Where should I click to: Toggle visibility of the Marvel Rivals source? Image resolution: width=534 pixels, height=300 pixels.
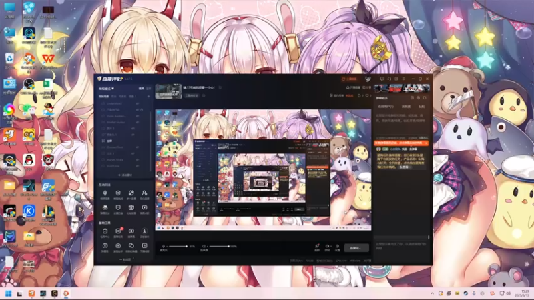pos(138,159)
